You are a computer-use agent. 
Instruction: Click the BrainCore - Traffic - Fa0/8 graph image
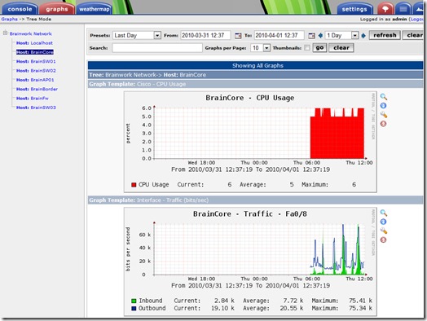tap(250, 262)
